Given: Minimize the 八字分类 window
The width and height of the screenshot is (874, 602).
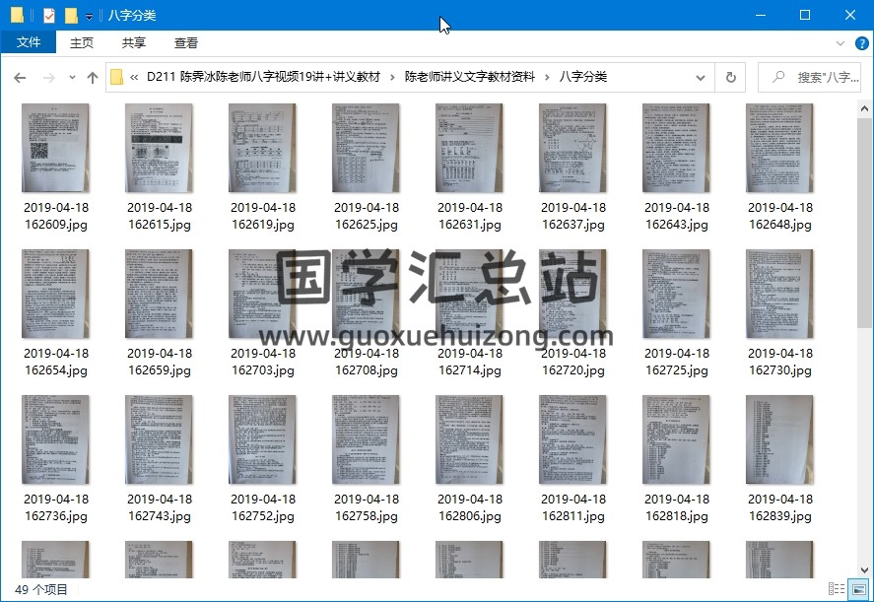Looking at the screenshot, I should (x=761, y=15).
